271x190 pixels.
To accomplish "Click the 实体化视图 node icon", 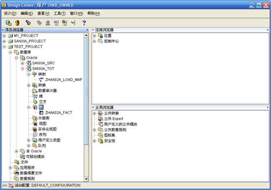I will click(35, 129).
